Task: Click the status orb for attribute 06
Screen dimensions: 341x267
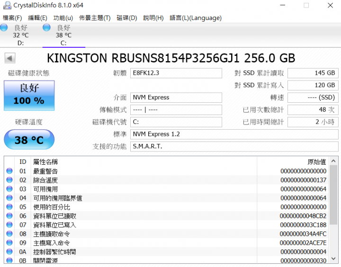Action: click(x=9, y=216)
